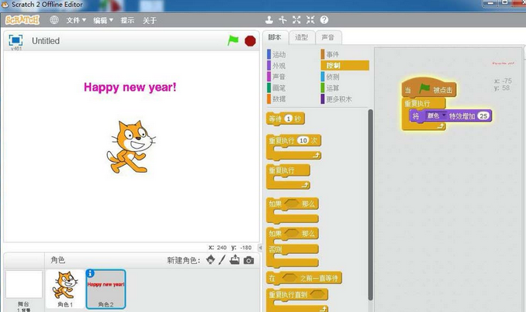Viewport: 526px width, 312px height.
Task: Toggle full-screen stage mode icon
Action: coord(15,40)
